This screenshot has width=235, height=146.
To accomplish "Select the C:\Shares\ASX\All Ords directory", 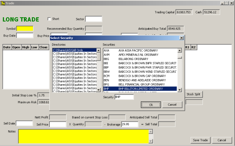I will point(74,50).
